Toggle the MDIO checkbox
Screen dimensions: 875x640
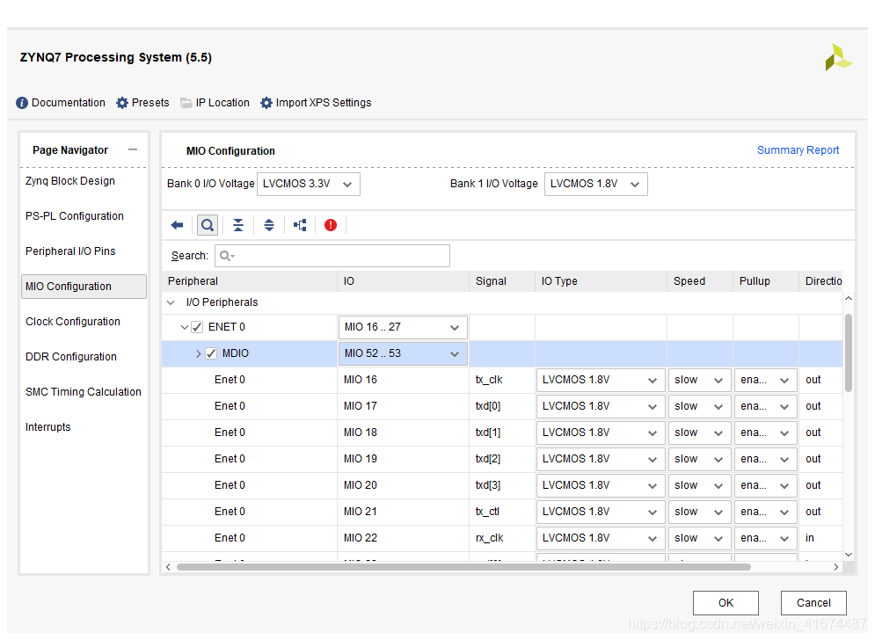[x=211, y=353]
